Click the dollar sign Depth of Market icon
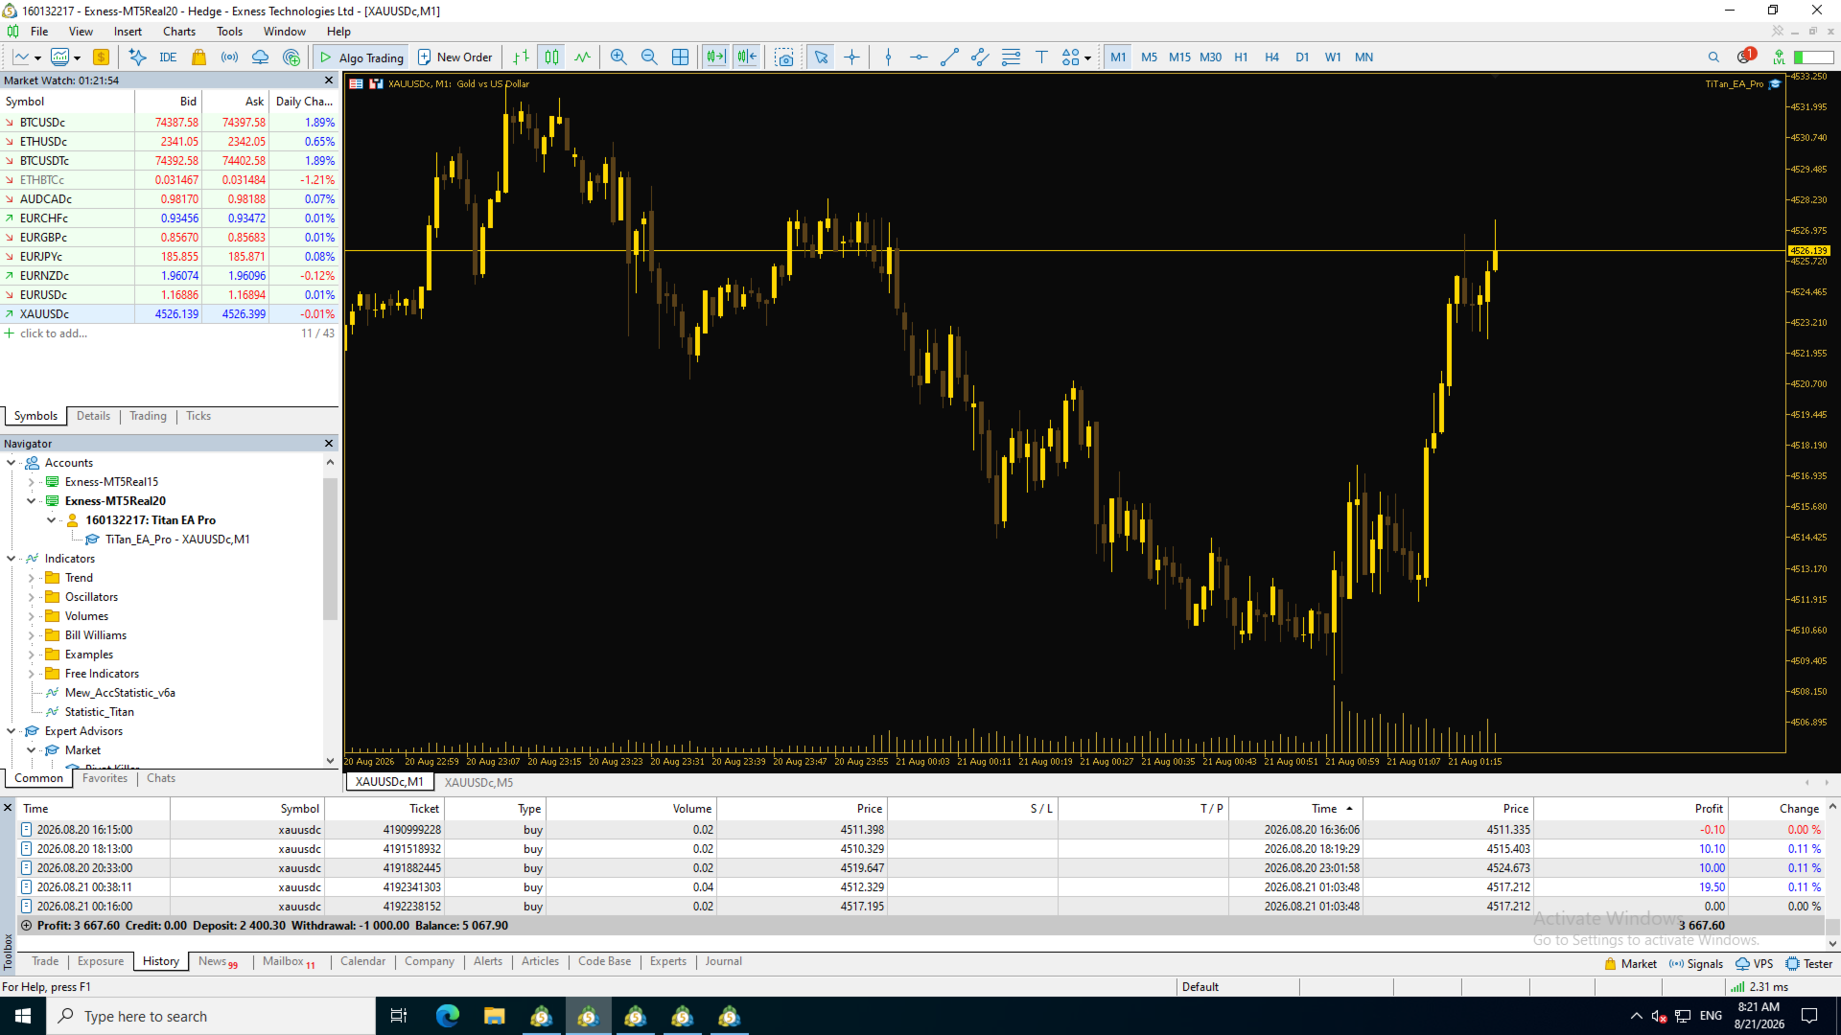Viewport: 1841px width, 1035px height. coord(101,57)
